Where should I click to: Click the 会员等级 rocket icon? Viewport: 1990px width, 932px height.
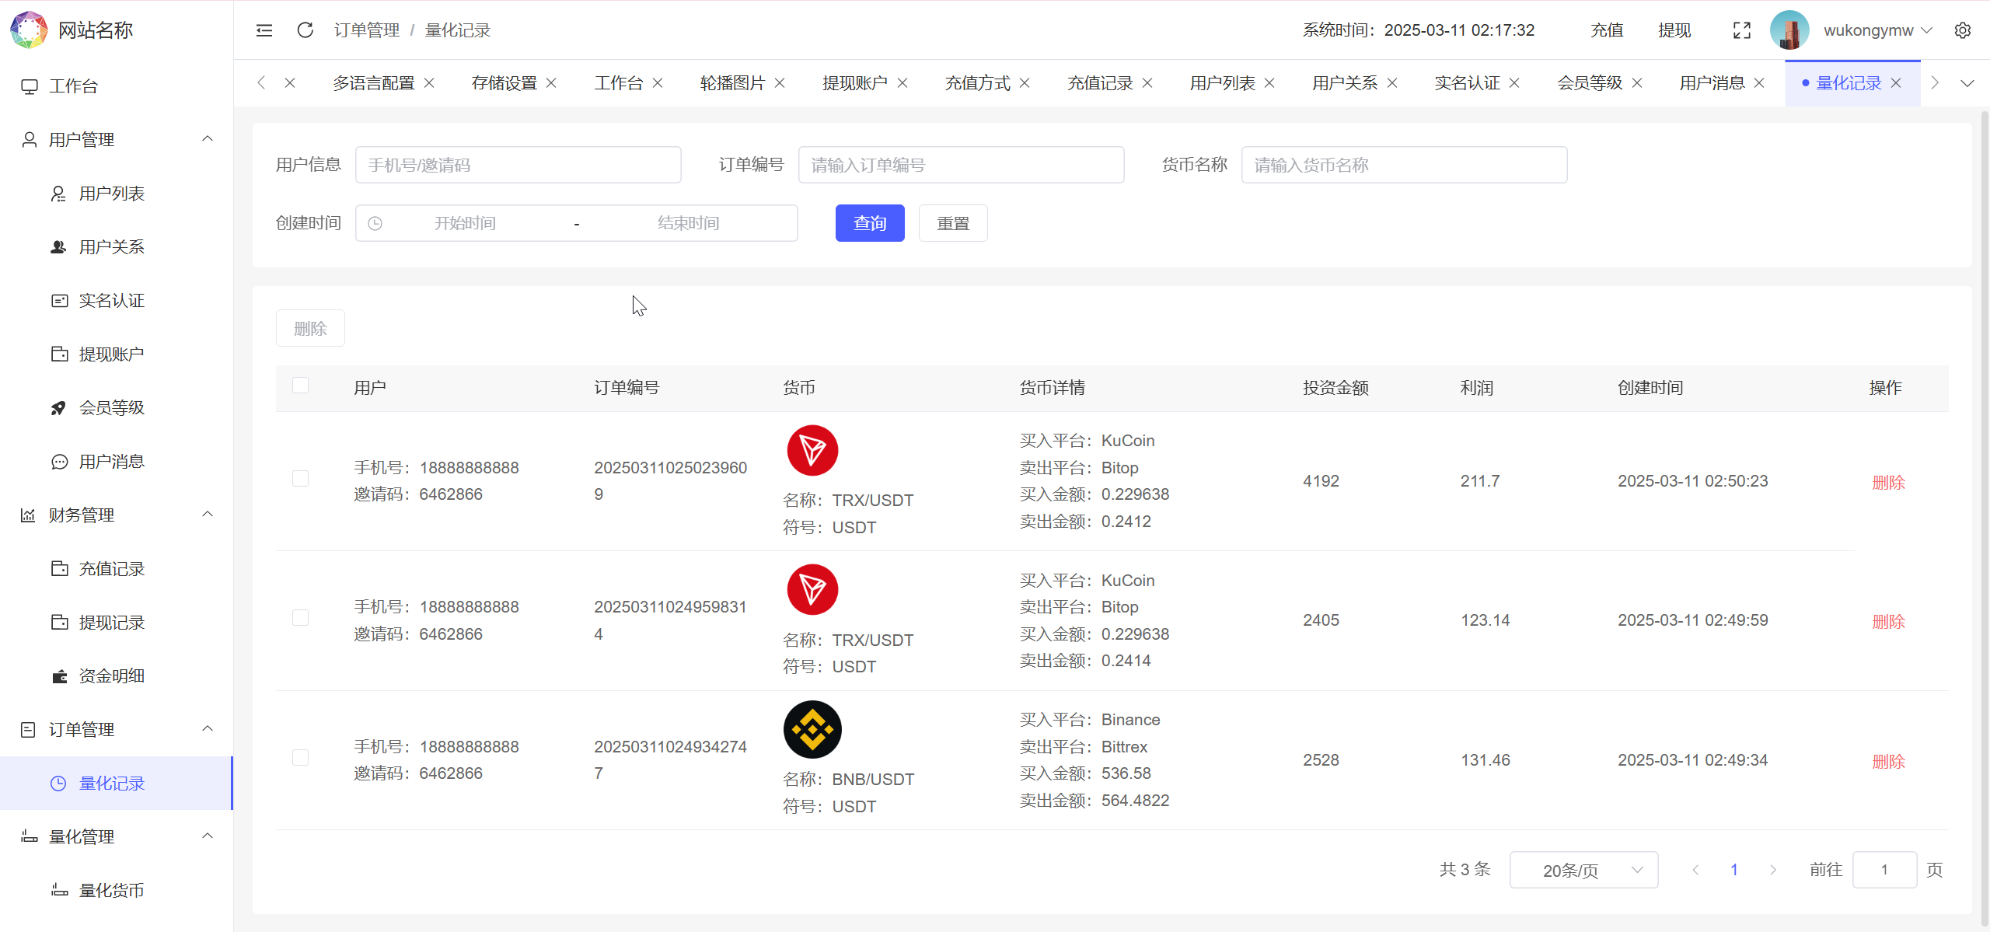click(59, 407)
